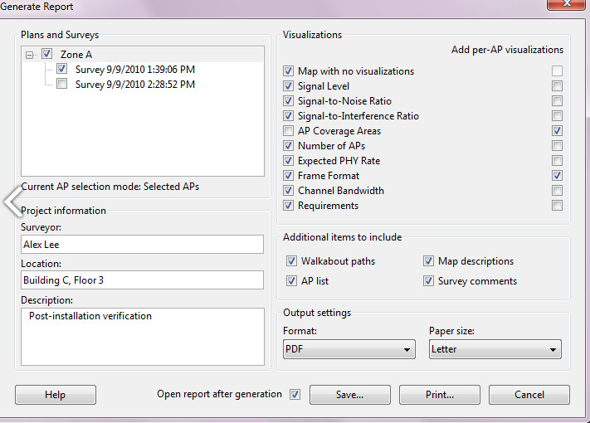Enable per-AP visualization for Signal Level
590x423 pixels.
coord(558,85)
